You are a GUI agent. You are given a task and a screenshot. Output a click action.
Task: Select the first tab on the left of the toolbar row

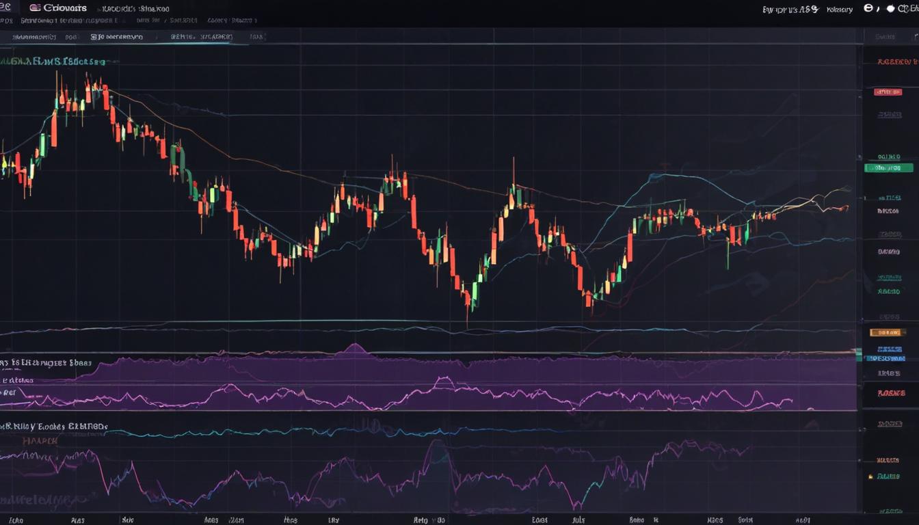38,38
